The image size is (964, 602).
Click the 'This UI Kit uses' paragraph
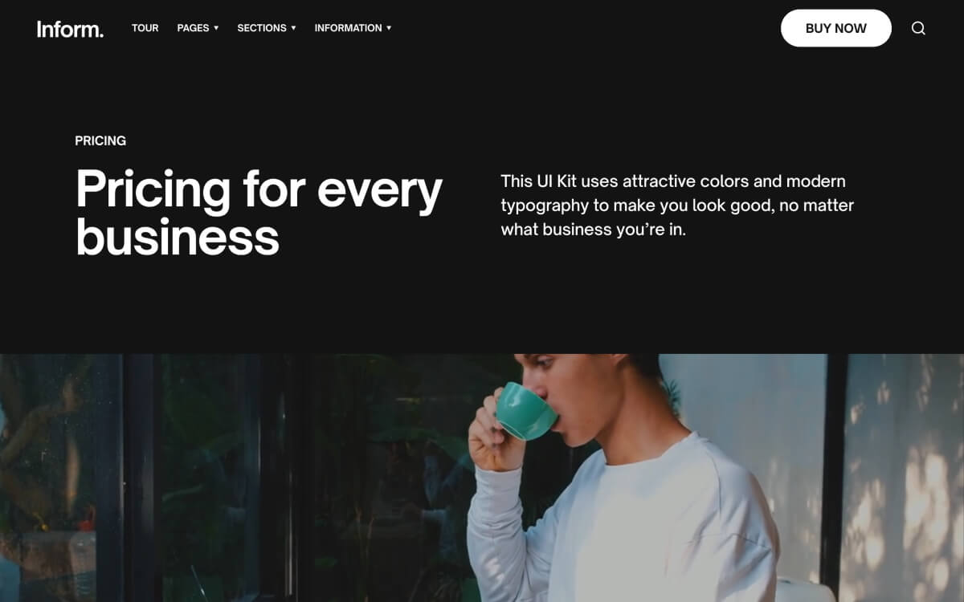[677, 205]
